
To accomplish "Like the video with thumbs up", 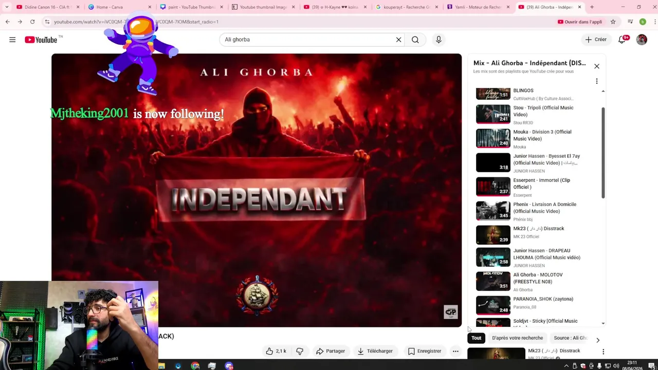I will 276,351.
